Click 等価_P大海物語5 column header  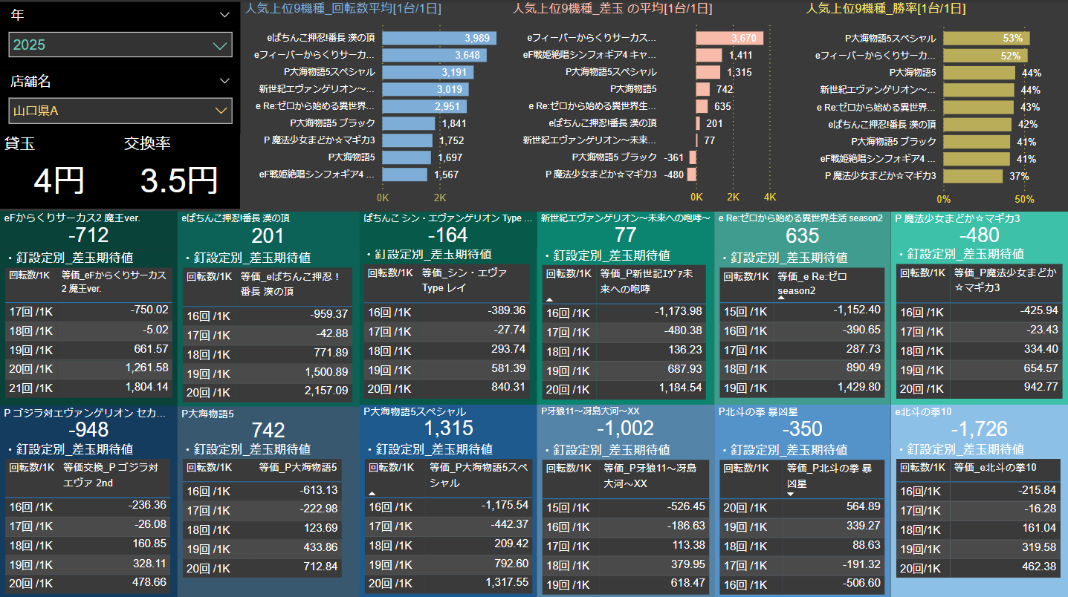pyautogui.click(x=298, y=468)
